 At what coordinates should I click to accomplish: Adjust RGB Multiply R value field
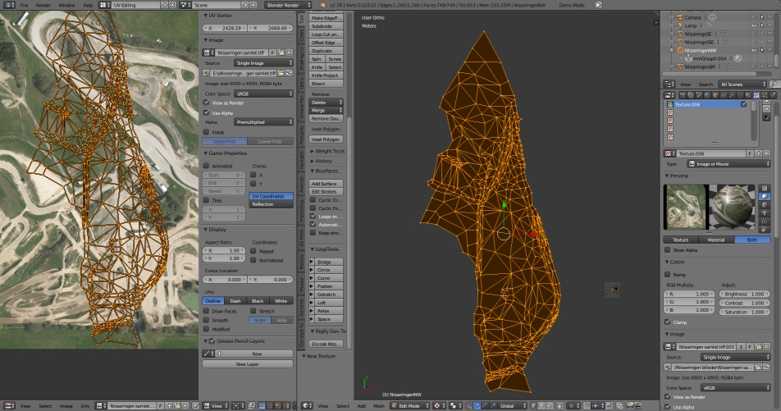pyautogui.click(x=689, y=294)
